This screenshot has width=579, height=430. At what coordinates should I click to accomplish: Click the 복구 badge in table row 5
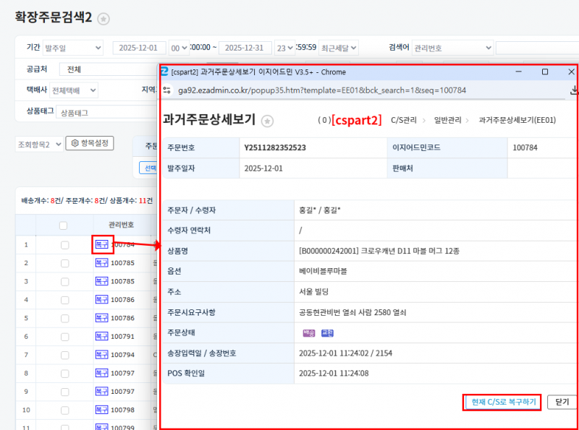pos(102,318)
